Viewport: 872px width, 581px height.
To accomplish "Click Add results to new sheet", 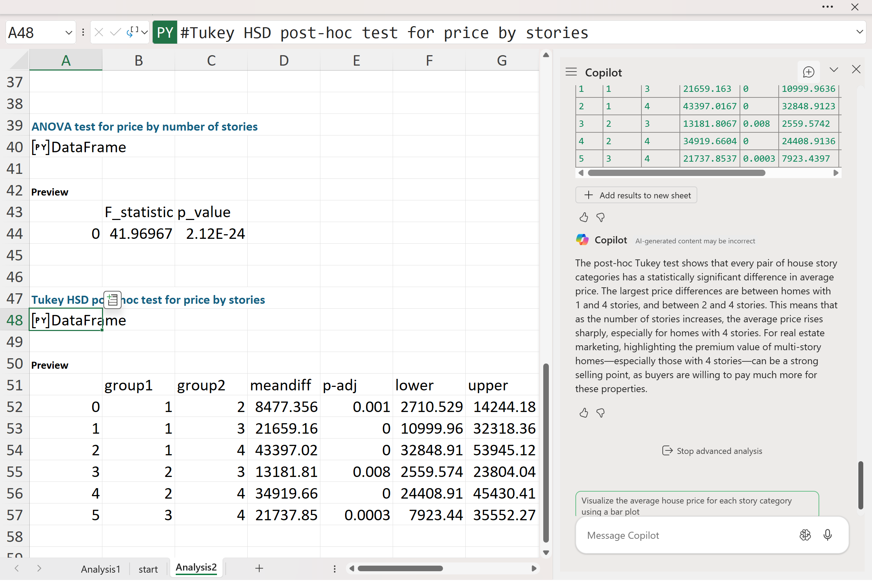I will pos(636,195).
